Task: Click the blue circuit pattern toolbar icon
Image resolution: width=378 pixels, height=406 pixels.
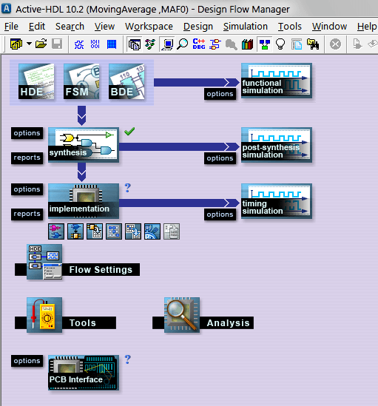Action: [x=79, y=44]
